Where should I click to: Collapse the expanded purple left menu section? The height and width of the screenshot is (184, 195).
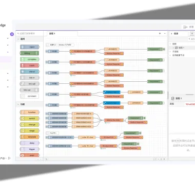(8, 52)
